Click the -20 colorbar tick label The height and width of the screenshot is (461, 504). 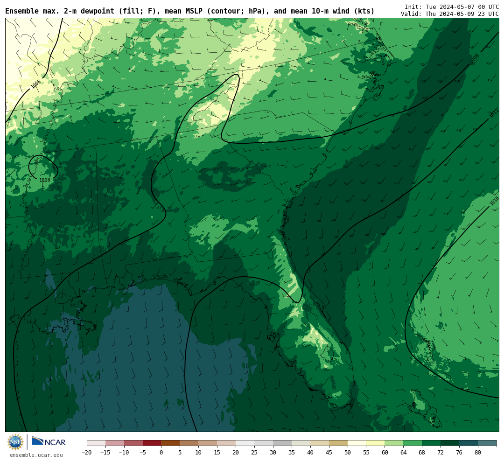pyautogui.click(x=86, y=452)
